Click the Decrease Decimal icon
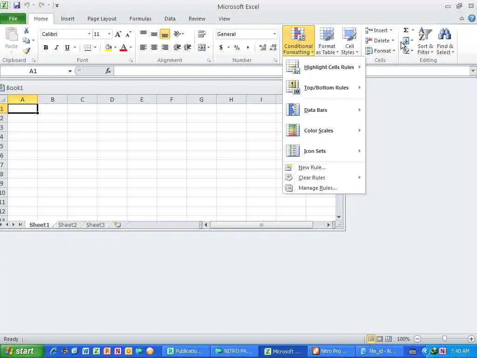 tap(273, 48)
